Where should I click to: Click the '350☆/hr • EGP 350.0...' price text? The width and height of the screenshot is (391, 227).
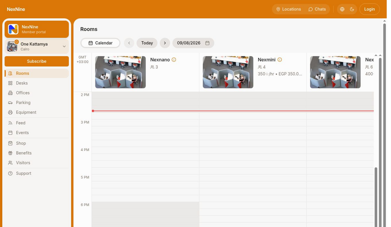click(x=280, y=74)
